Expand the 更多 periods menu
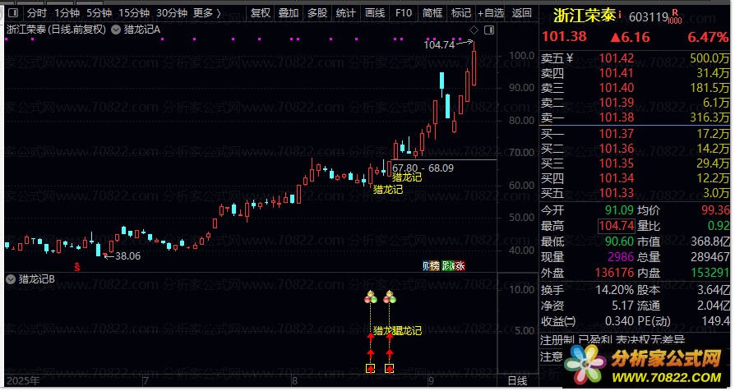735x391 pixels. point(206,12)
